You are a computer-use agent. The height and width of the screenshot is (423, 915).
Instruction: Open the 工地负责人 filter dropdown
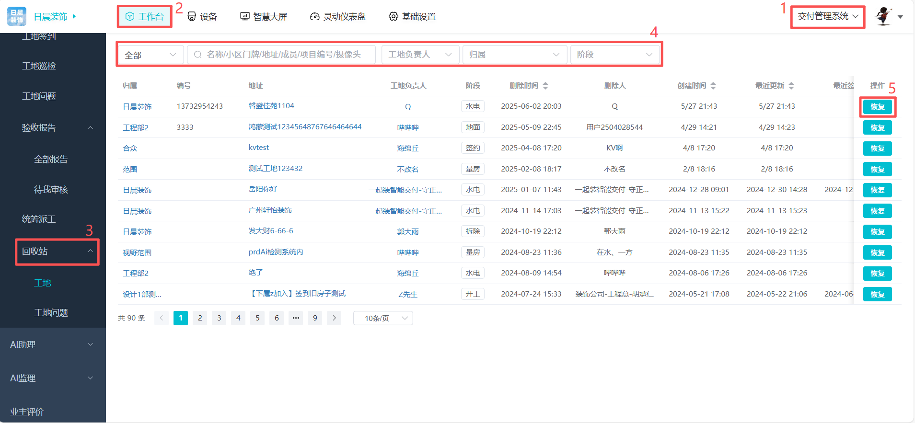420,55
